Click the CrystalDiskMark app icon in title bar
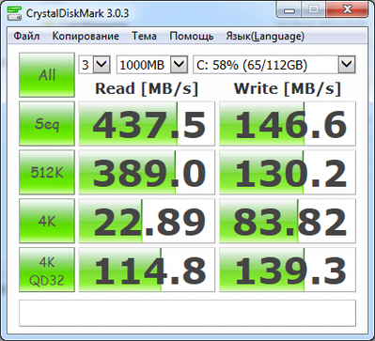Screen dimensions: 375x341 point(14,13)
